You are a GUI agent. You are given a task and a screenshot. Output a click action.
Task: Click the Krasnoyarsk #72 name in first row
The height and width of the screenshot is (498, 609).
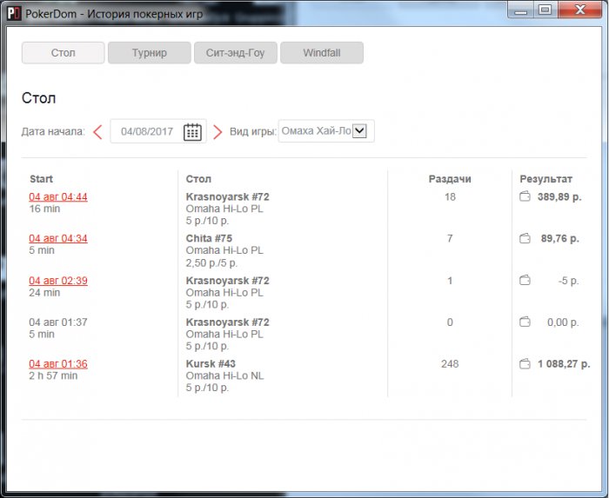(x=228, y=196)
